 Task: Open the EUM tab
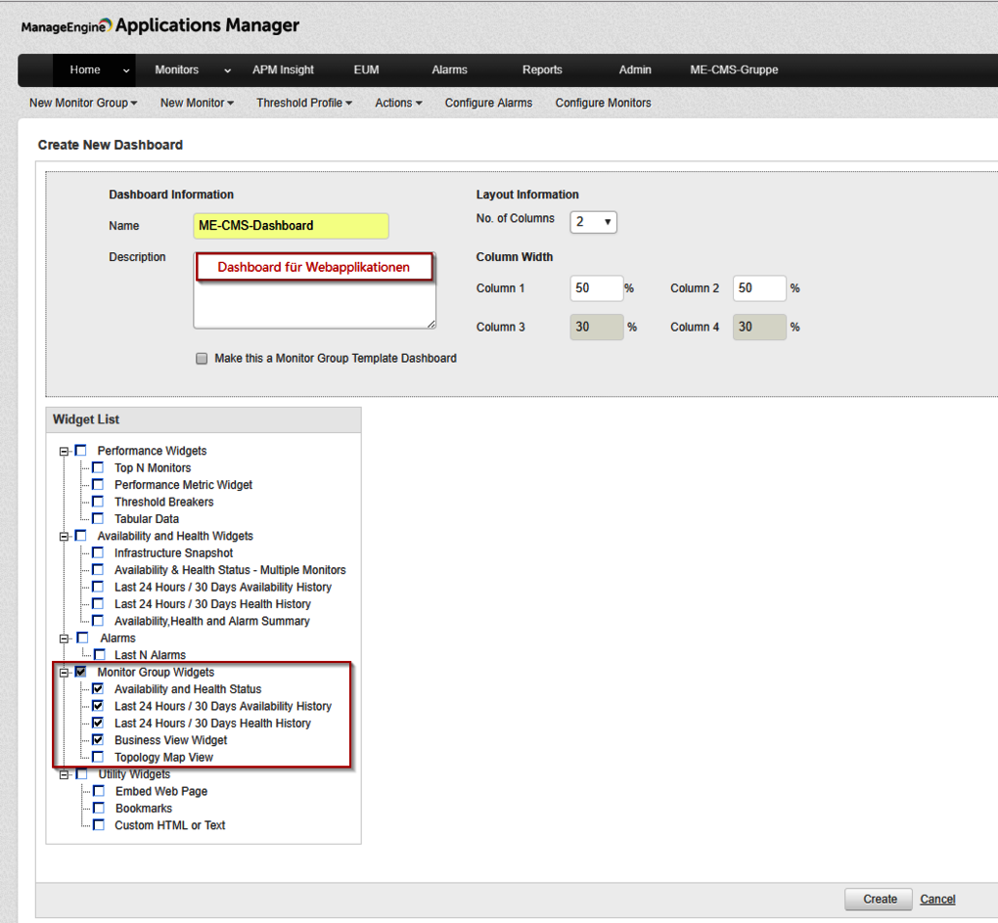click(366, 70)
